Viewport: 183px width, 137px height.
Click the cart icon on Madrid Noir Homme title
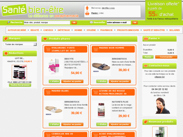pyautogui.click(x=95, y=49)
